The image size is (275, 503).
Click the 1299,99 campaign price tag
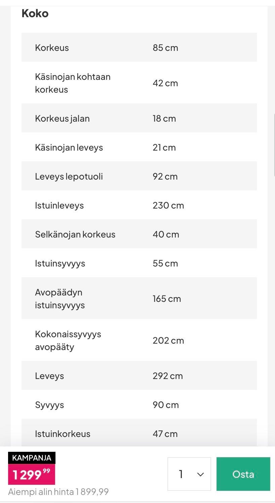click(x=32, y=474)
